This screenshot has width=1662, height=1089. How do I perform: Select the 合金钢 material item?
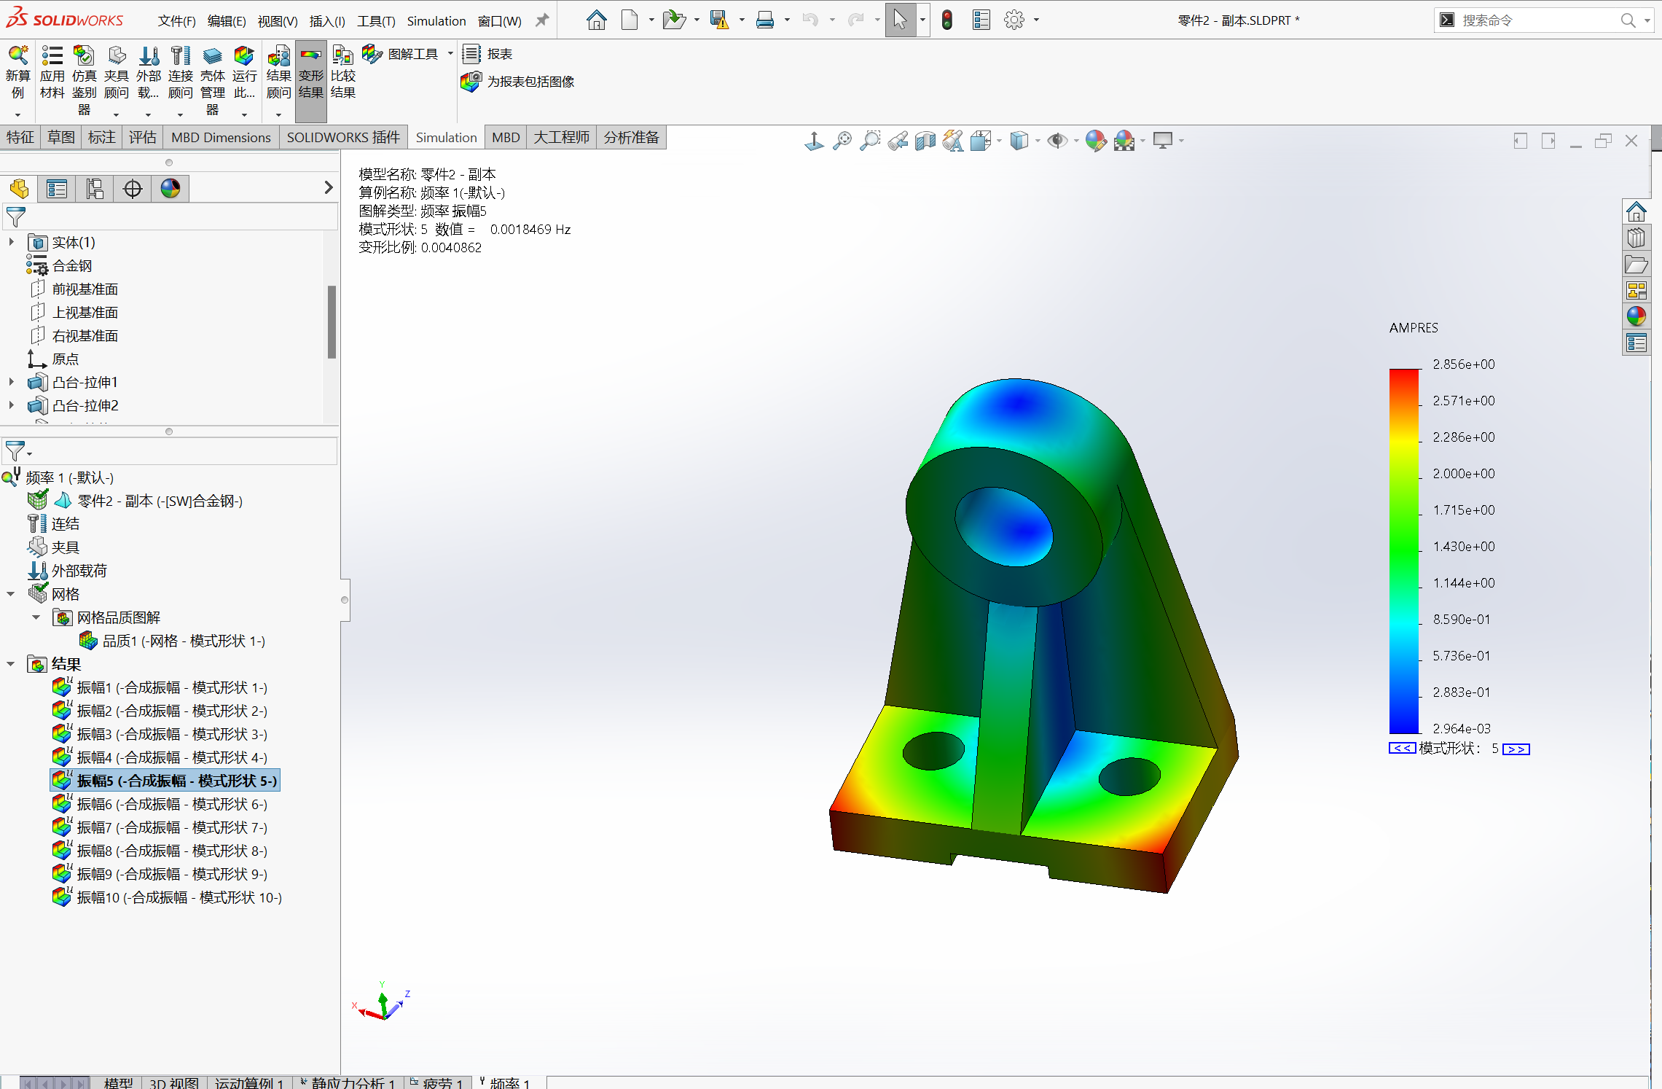60,266
